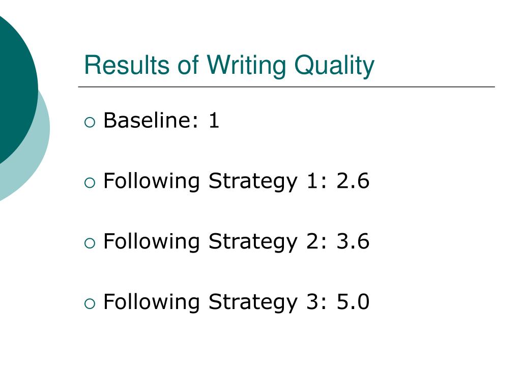
Task: Select the score '5.0'
Action: point(353,302)
